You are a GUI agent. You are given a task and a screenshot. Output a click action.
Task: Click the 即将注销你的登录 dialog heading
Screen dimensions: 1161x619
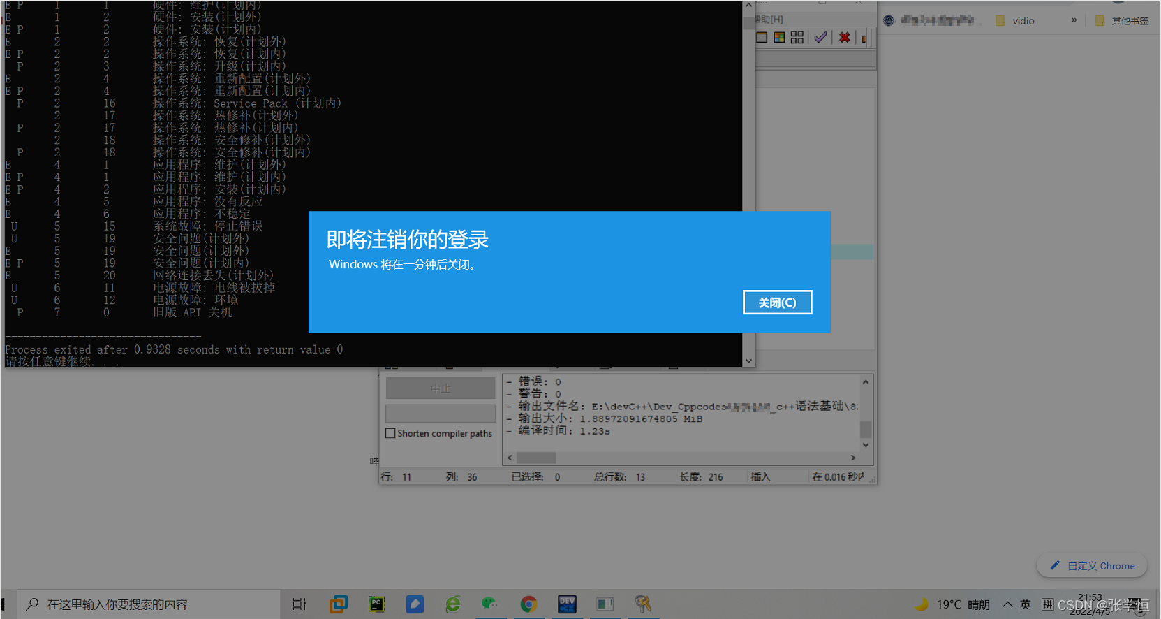point(408,240)
